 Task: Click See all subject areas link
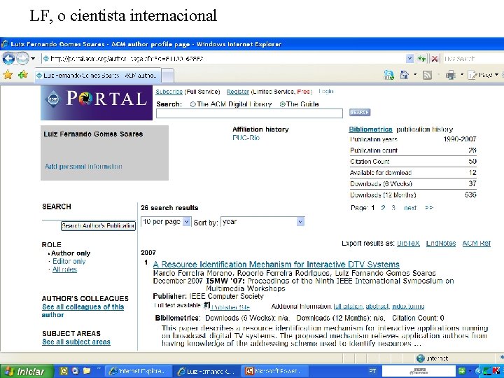coord(76,342)
